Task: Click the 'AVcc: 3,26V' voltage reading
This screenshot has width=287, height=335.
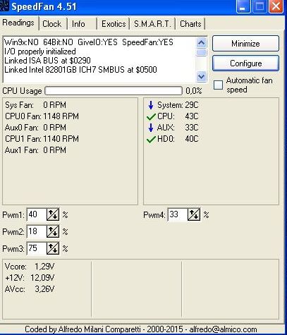Action: coord(30,289)
